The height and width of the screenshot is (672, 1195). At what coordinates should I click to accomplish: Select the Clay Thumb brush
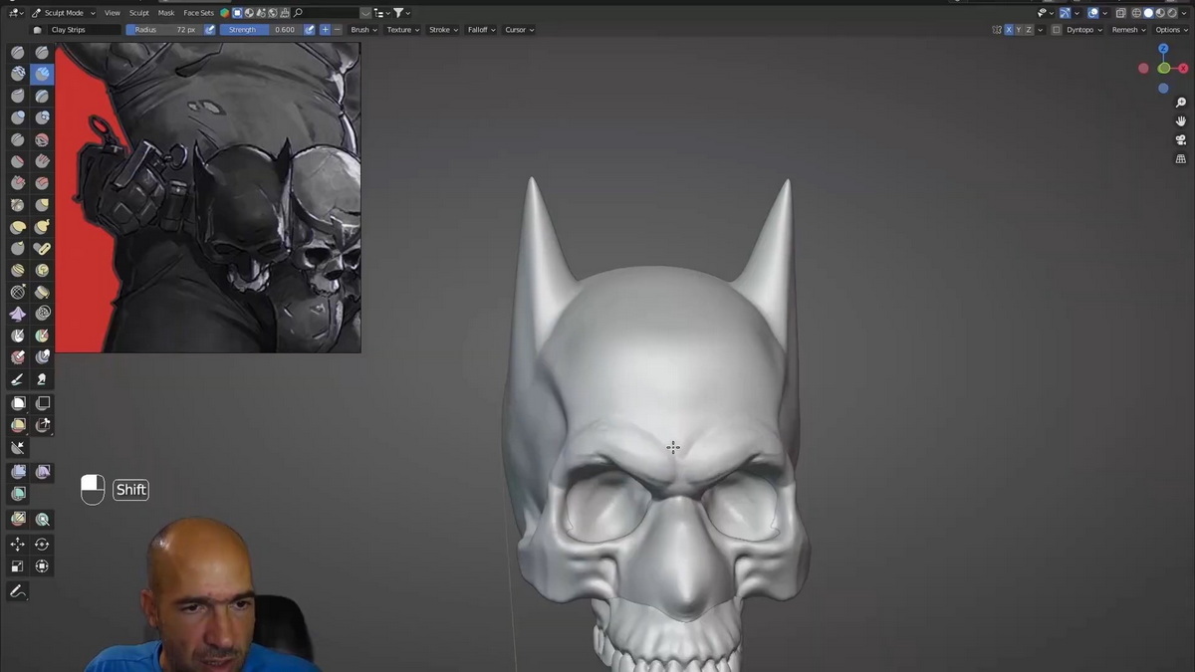click(x=18, y=96)
